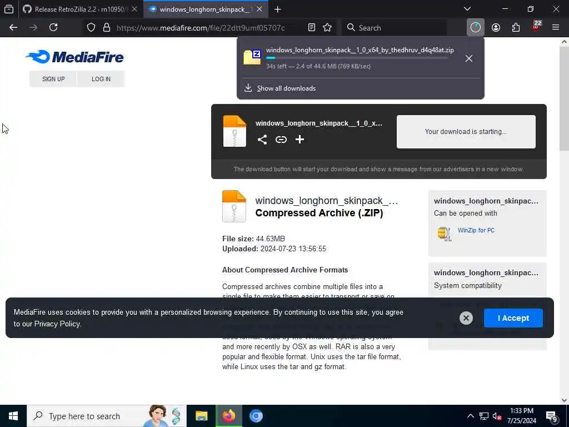The image size is (569, 427).
Task: Open the downloads progress toolbar button
Action: pos(476,28)
